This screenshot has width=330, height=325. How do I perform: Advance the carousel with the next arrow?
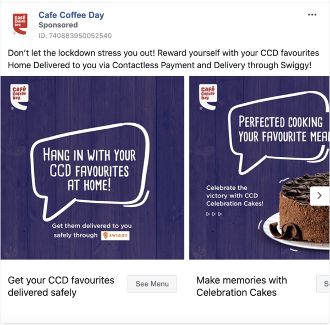point(319,196)
